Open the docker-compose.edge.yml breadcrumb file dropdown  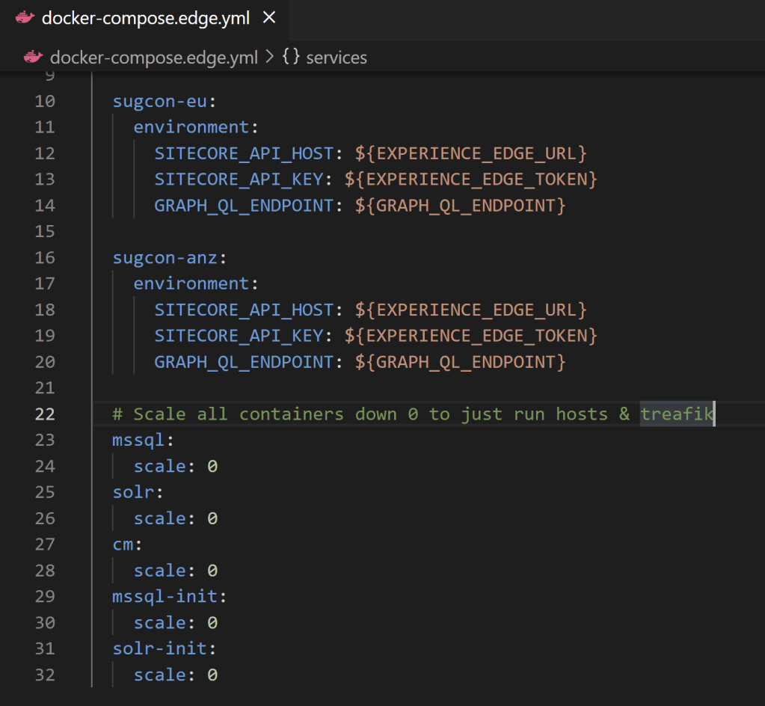[153, 58]
